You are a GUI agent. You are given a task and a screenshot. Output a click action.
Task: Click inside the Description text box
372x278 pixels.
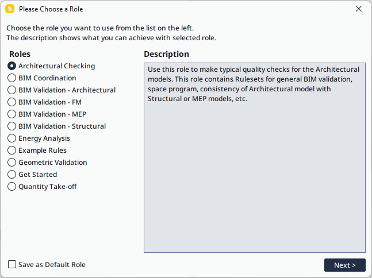[x=255, y=157]
